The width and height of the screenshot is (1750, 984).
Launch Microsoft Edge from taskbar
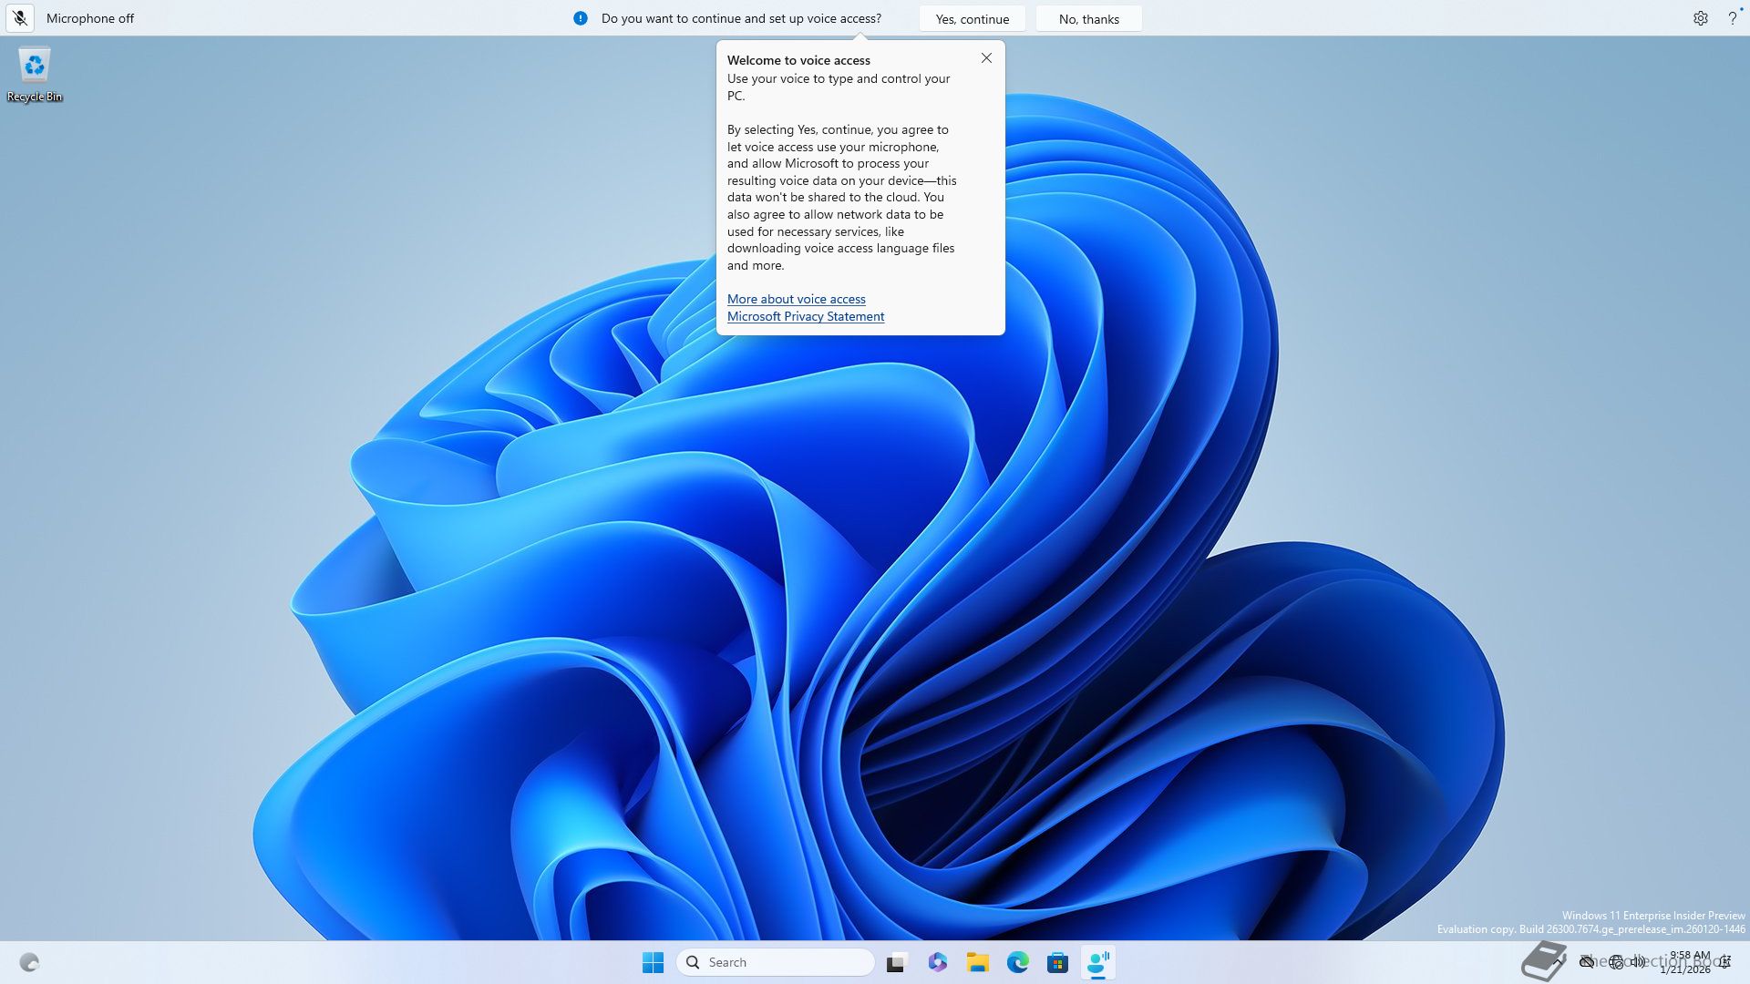(x=1017, y=962)
